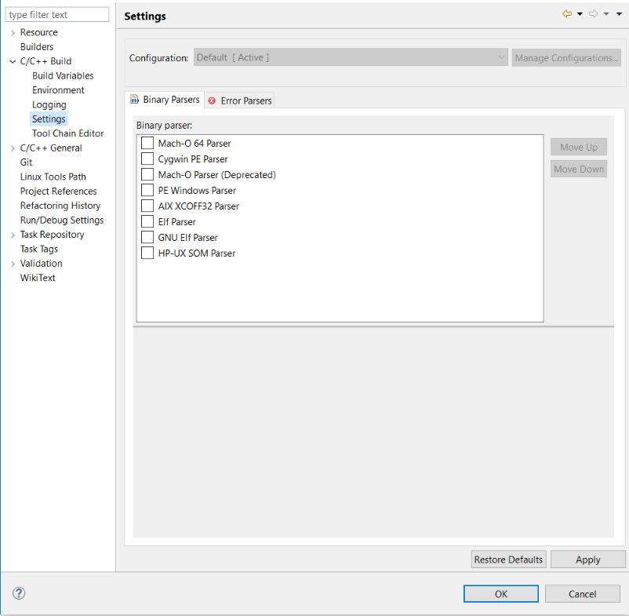The height and width of the screenshot is (616, 629).
Task: Select the PE Windows Parser list label
Action: click(x=197, y=190)
